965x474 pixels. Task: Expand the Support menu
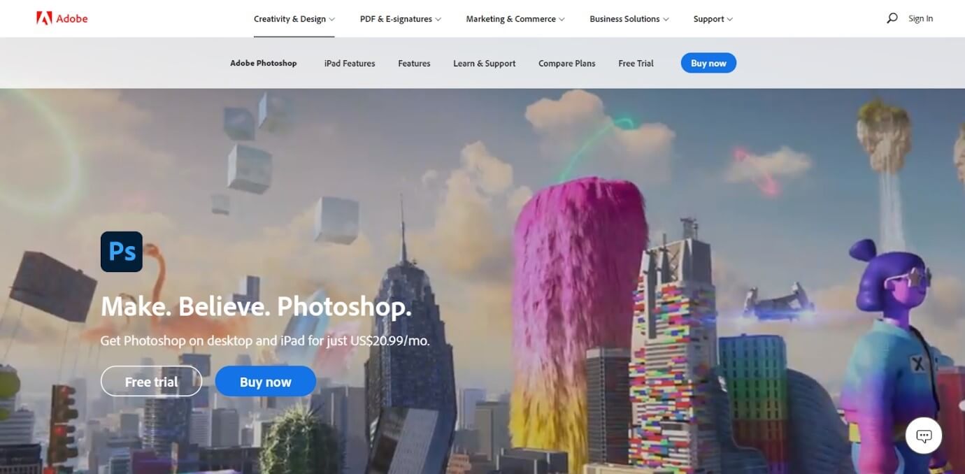(x=713, y=19)
